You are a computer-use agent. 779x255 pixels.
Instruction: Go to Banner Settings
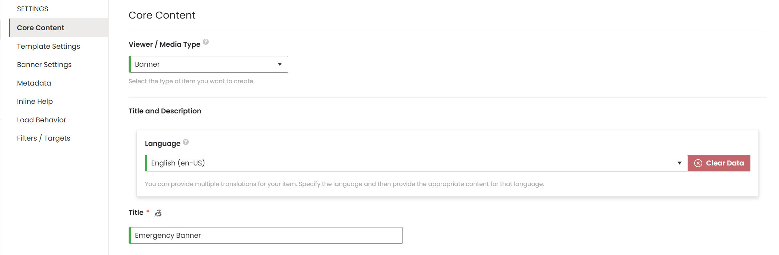tap(44, 65)
